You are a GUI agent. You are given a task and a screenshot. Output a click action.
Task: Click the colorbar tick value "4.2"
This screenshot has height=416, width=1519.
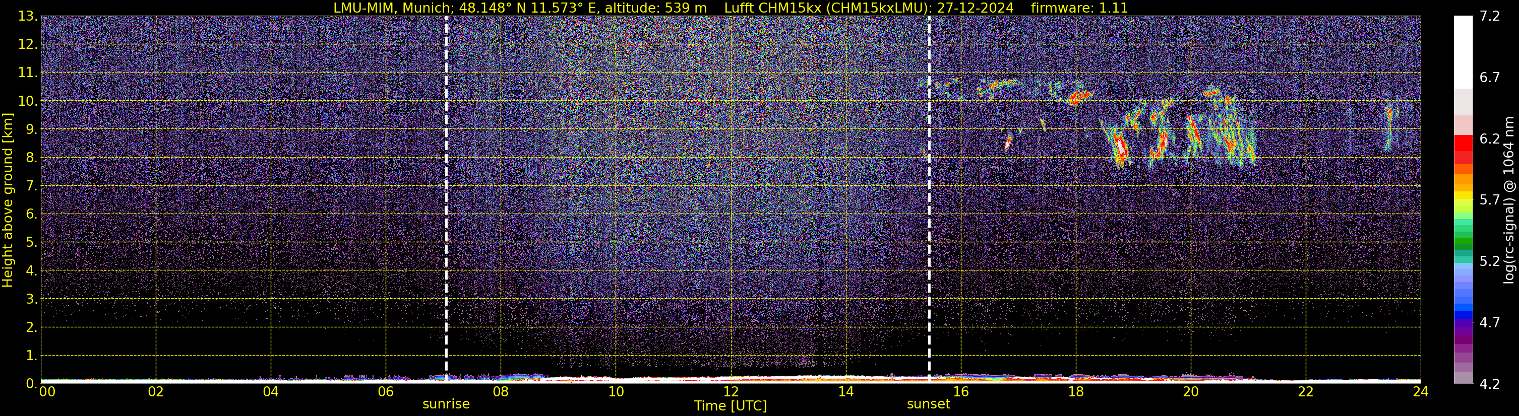tap(1490, 384)
